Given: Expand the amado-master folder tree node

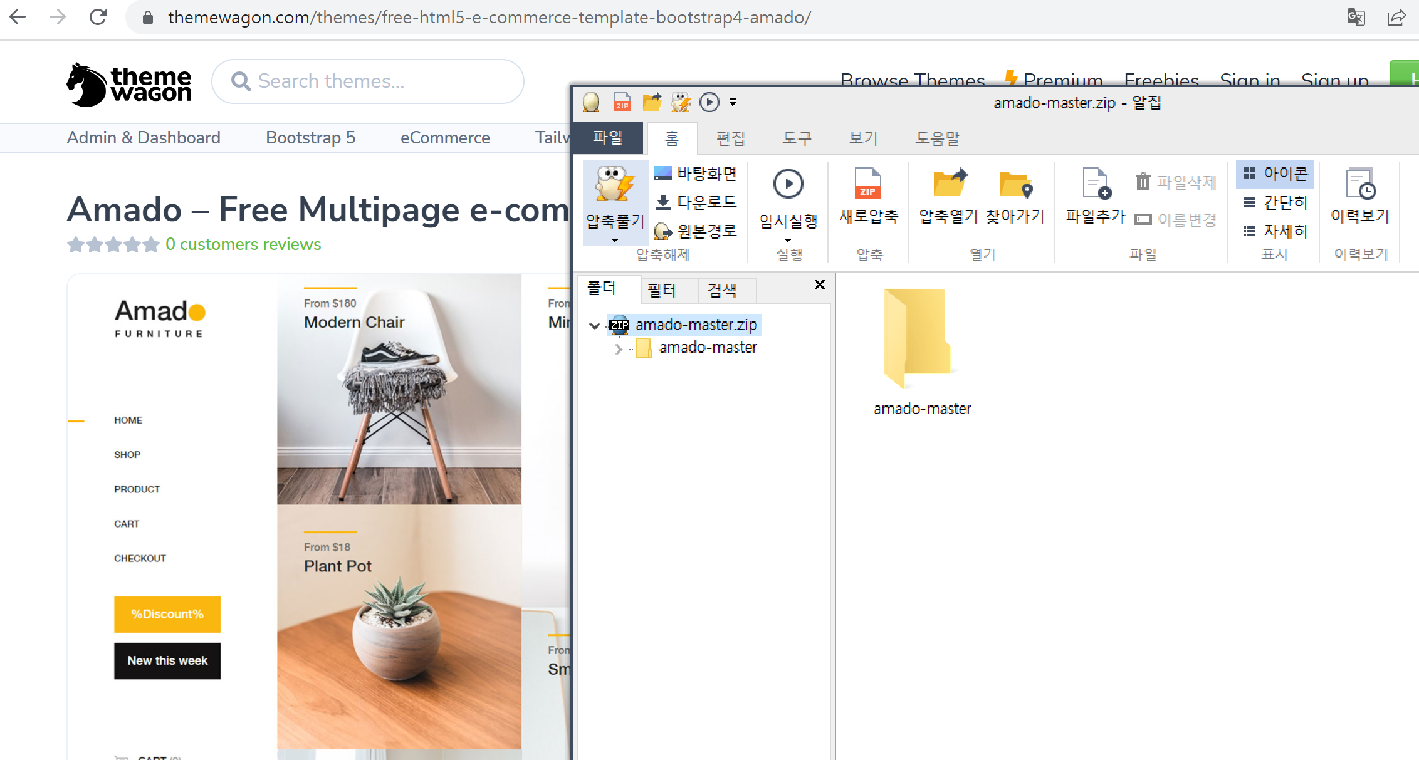Looking at the screenshot, I should 619,348.
